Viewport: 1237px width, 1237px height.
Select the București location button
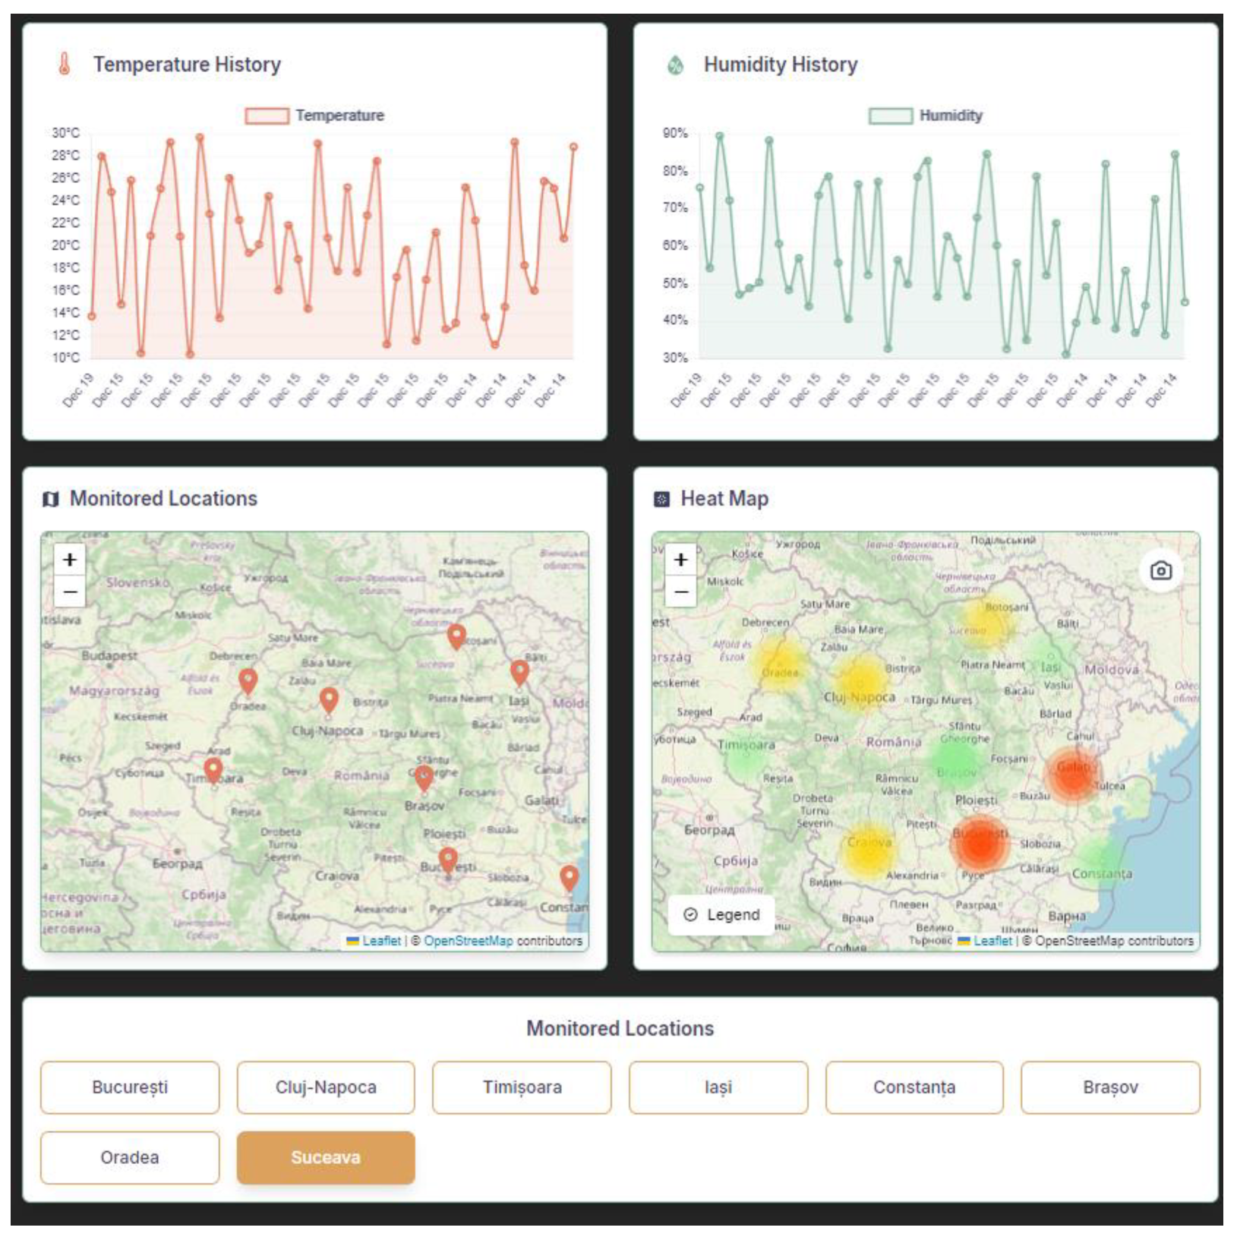pyautogui.click(x=130, y=1087)
